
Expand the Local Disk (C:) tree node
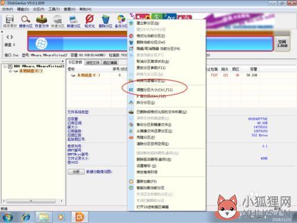[x=10, y=71]
